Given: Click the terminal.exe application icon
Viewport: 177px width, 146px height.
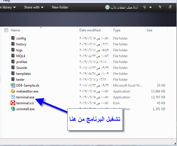Looking at the screenshot, I should (x=13, y=97).
